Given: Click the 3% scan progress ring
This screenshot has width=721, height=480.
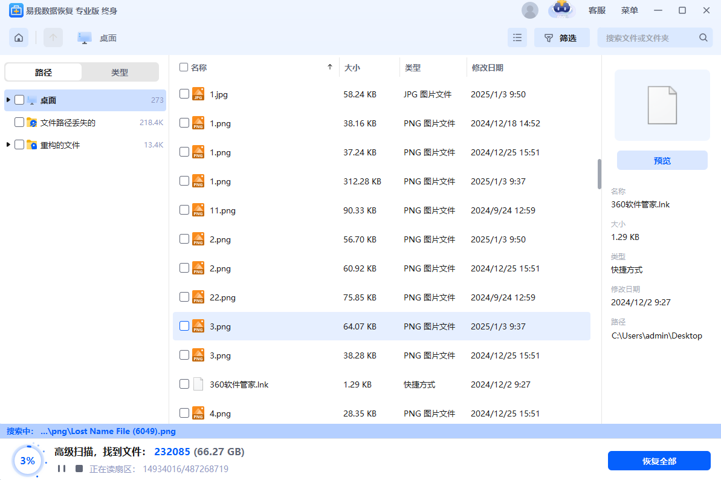Looking at the screenshot, I should click(28, 461).
